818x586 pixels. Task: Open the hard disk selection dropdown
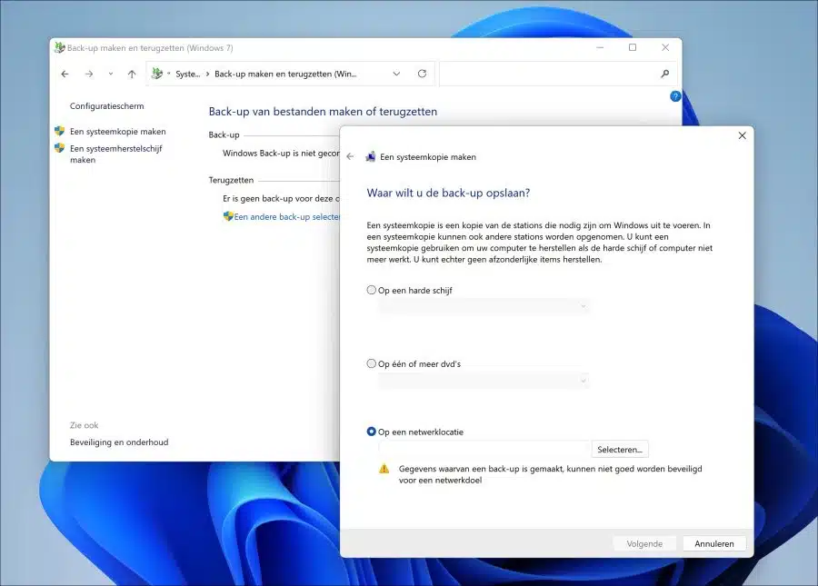click(x=484, y=306)
